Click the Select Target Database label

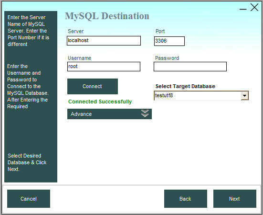(x=185, y=86)
